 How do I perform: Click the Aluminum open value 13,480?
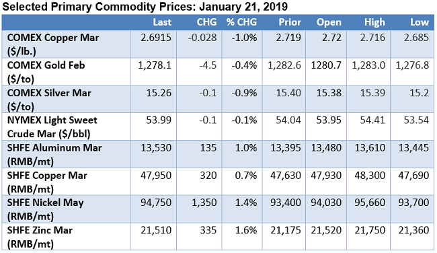coord(326,148)
